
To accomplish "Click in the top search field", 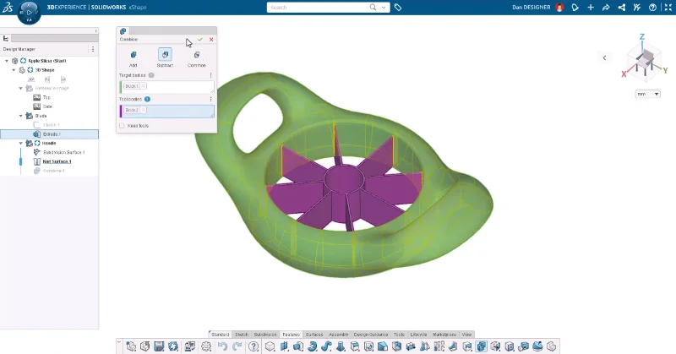I will [x=317, y=7].
